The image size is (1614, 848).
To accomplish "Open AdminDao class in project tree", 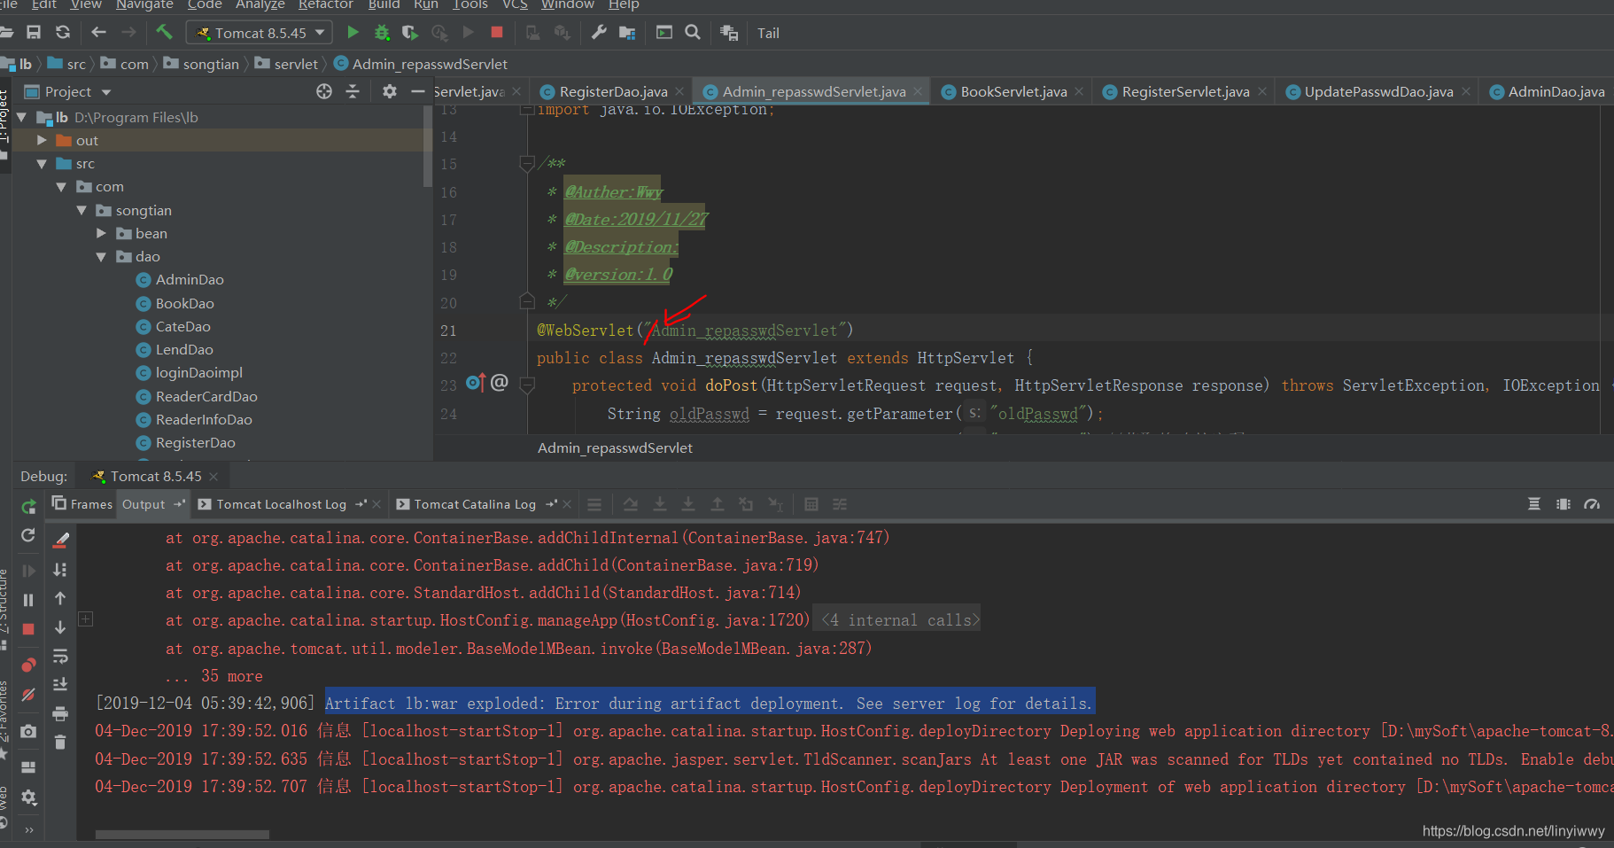I will point(190,279).
